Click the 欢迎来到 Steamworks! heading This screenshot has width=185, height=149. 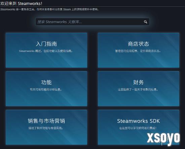(21, 4)
